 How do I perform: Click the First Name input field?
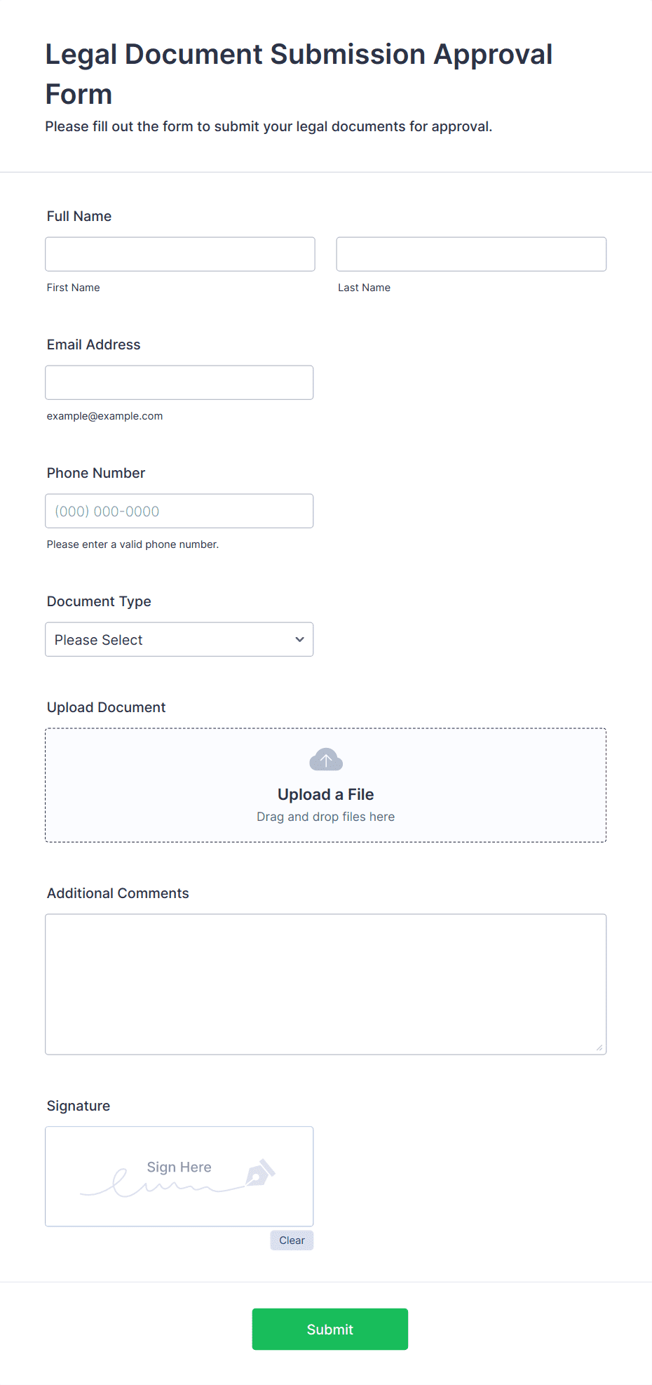click(x=179, y=254)
